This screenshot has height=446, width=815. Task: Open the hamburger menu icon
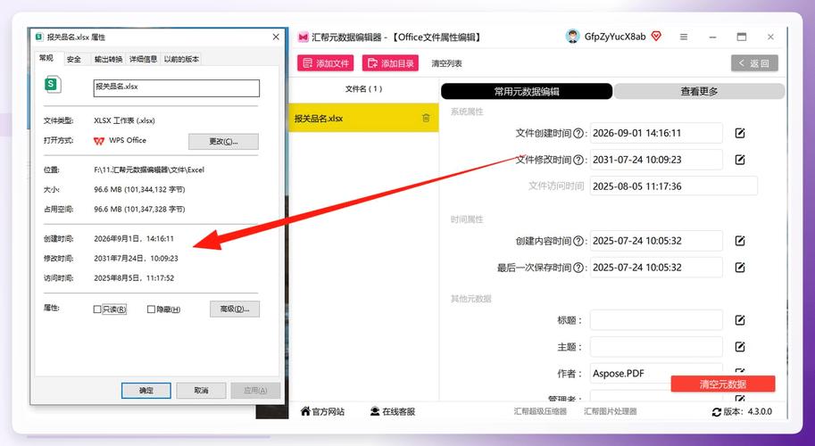pyautogui.click(x=684, y=37)
